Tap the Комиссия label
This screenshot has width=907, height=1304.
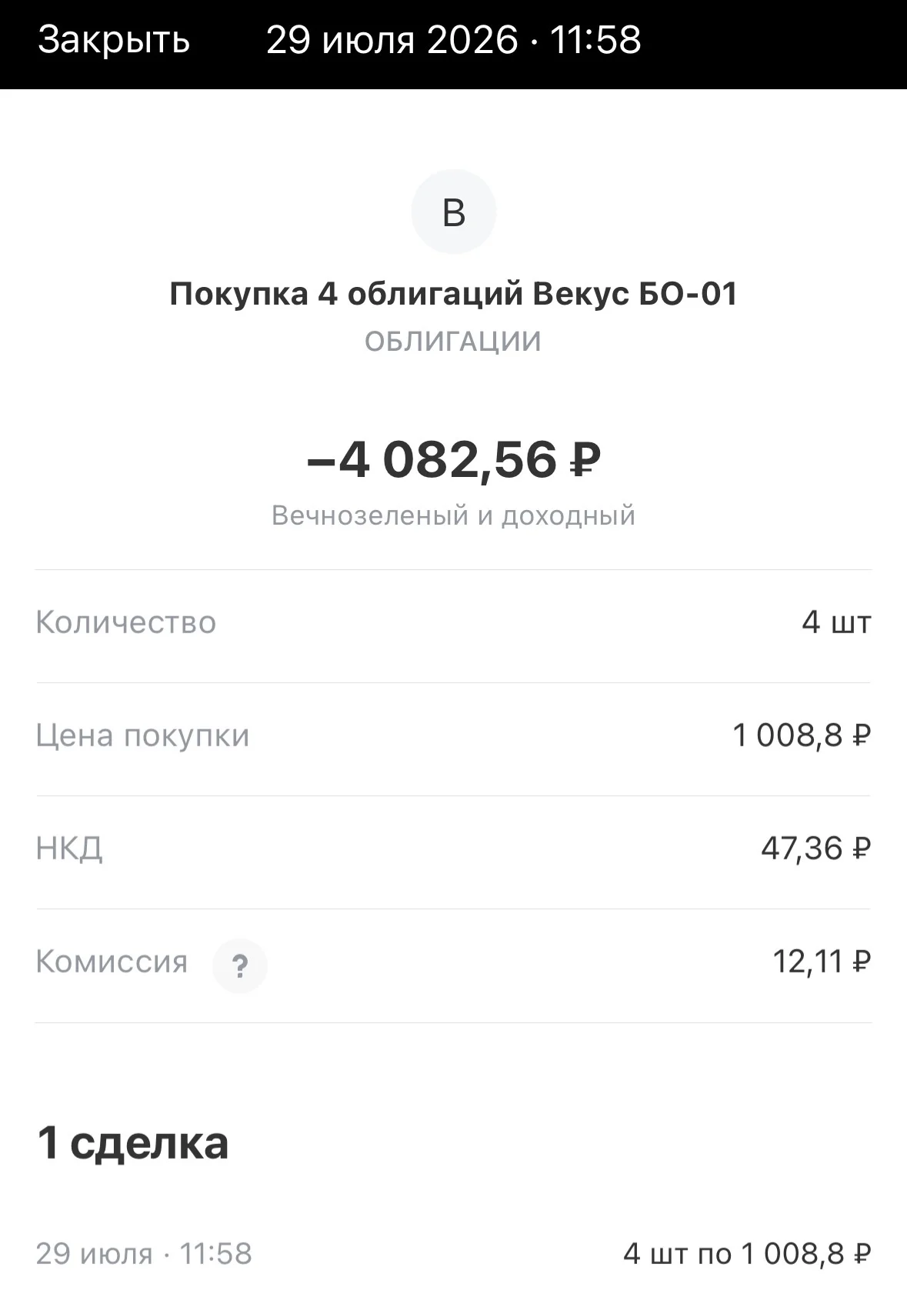pyautogui.click(x=112, y=962)
